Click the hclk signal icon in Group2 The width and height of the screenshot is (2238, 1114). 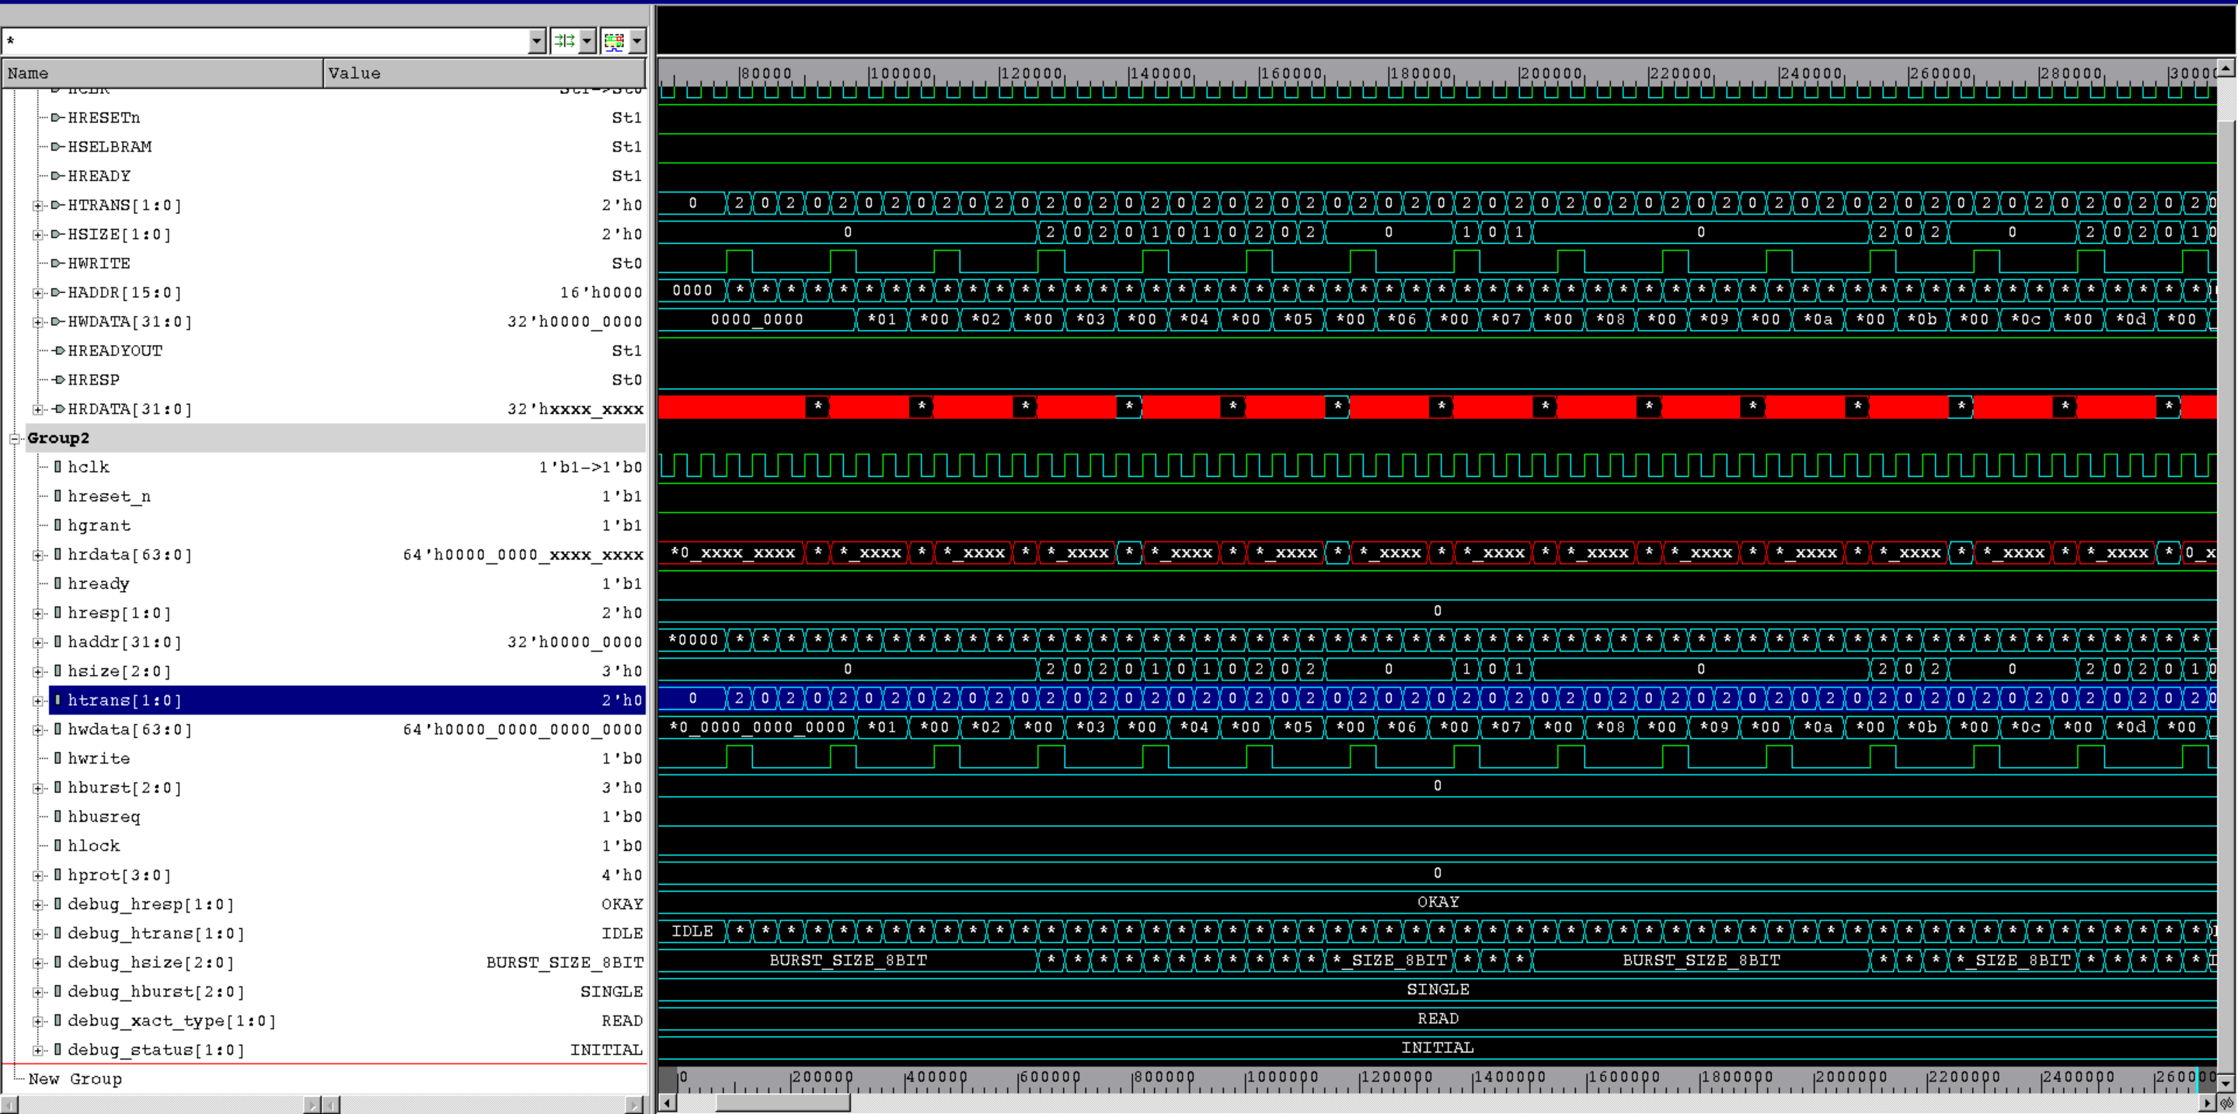coord(58,467)
